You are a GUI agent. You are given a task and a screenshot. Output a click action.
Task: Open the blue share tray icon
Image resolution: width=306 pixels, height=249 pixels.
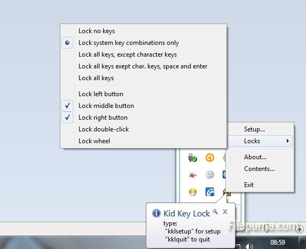pyautogui.click(x=210, y=192)
